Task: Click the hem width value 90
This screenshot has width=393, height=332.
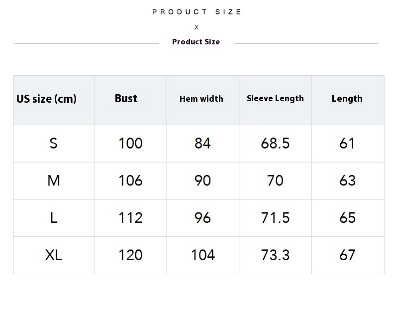Action: (202, 180)
